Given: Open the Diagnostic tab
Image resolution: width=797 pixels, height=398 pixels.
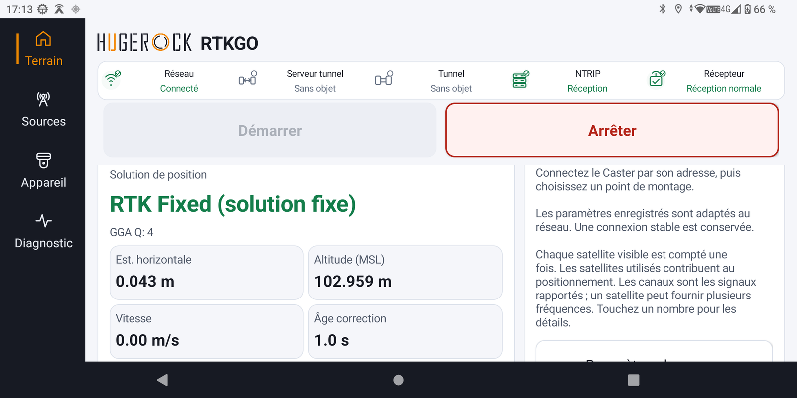Looking at the screenshot, I should pos(43,232).
